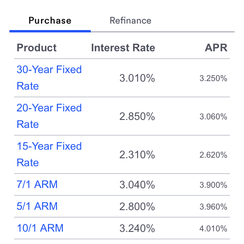Viewport: 244px width, 244px height.
Task: Switch to the Refinance tab
Action: 130,20
